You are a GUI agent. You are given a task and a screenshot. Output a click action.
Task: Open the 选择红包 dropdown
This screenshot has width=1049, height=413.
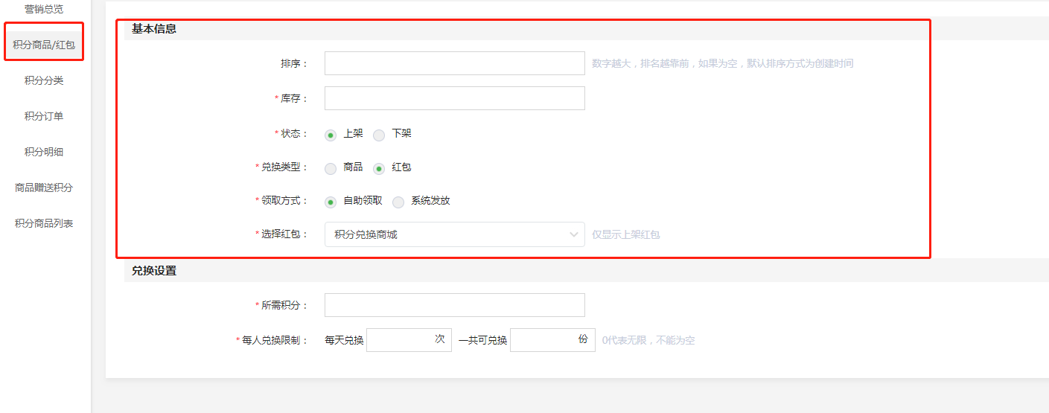[x=455, y=234]
